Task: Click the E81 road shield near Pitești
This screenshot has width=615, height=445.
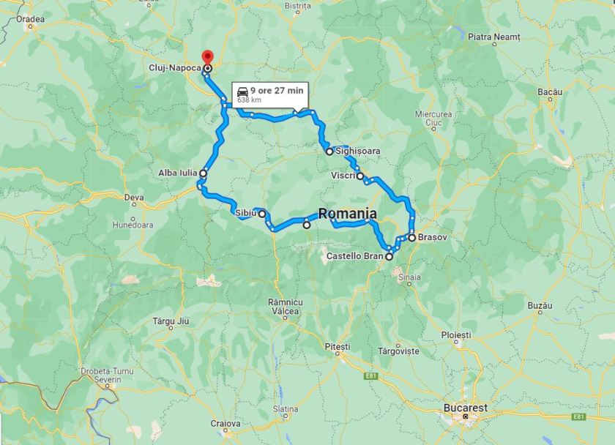Action: coord(370,376)
